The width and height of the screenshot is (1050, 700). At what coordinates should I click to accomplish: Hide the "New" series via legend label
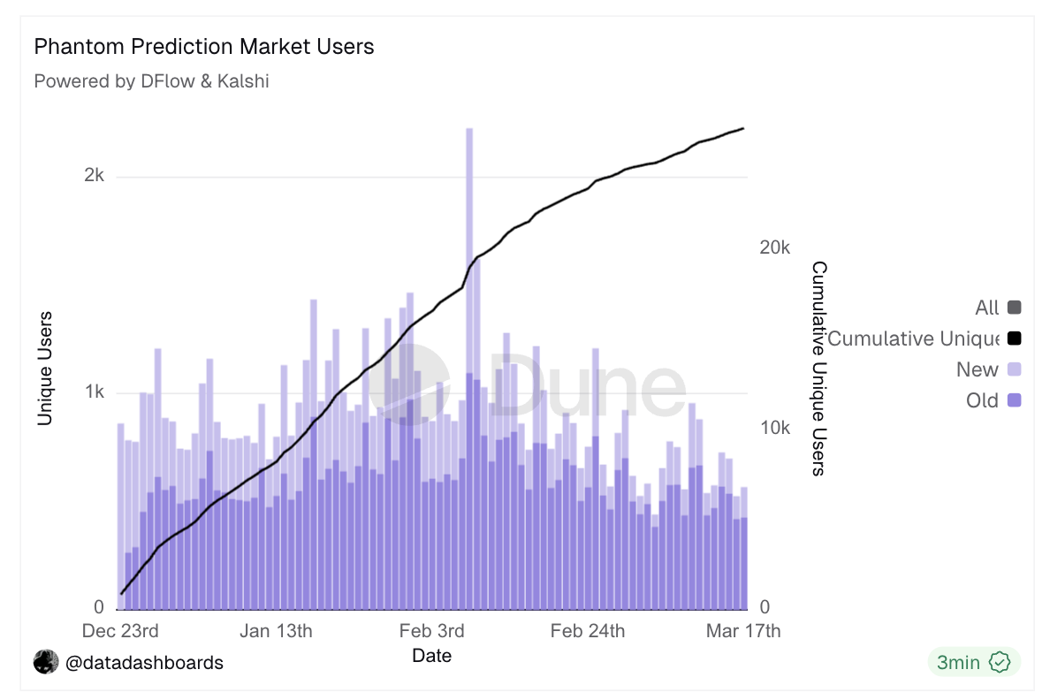pos(977,369)
